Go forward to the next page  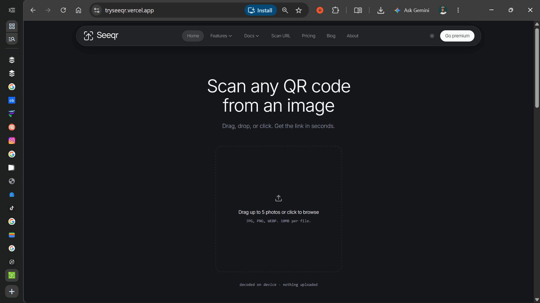coord(48,10)
